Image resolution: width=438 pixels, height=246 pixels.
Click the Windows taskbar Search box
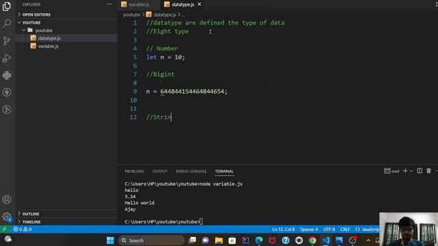pos(152,241)
